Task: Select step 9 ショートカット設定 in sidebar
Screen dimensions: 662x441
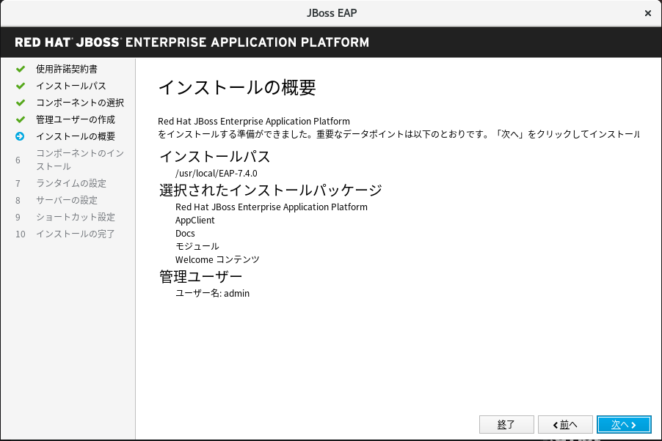Action: (x=76, y=217)
